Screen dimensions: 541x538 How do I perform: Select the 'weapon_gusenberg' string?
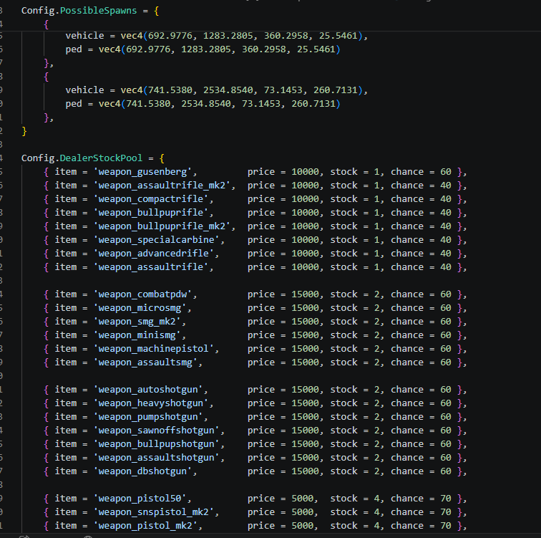point(143,172)
